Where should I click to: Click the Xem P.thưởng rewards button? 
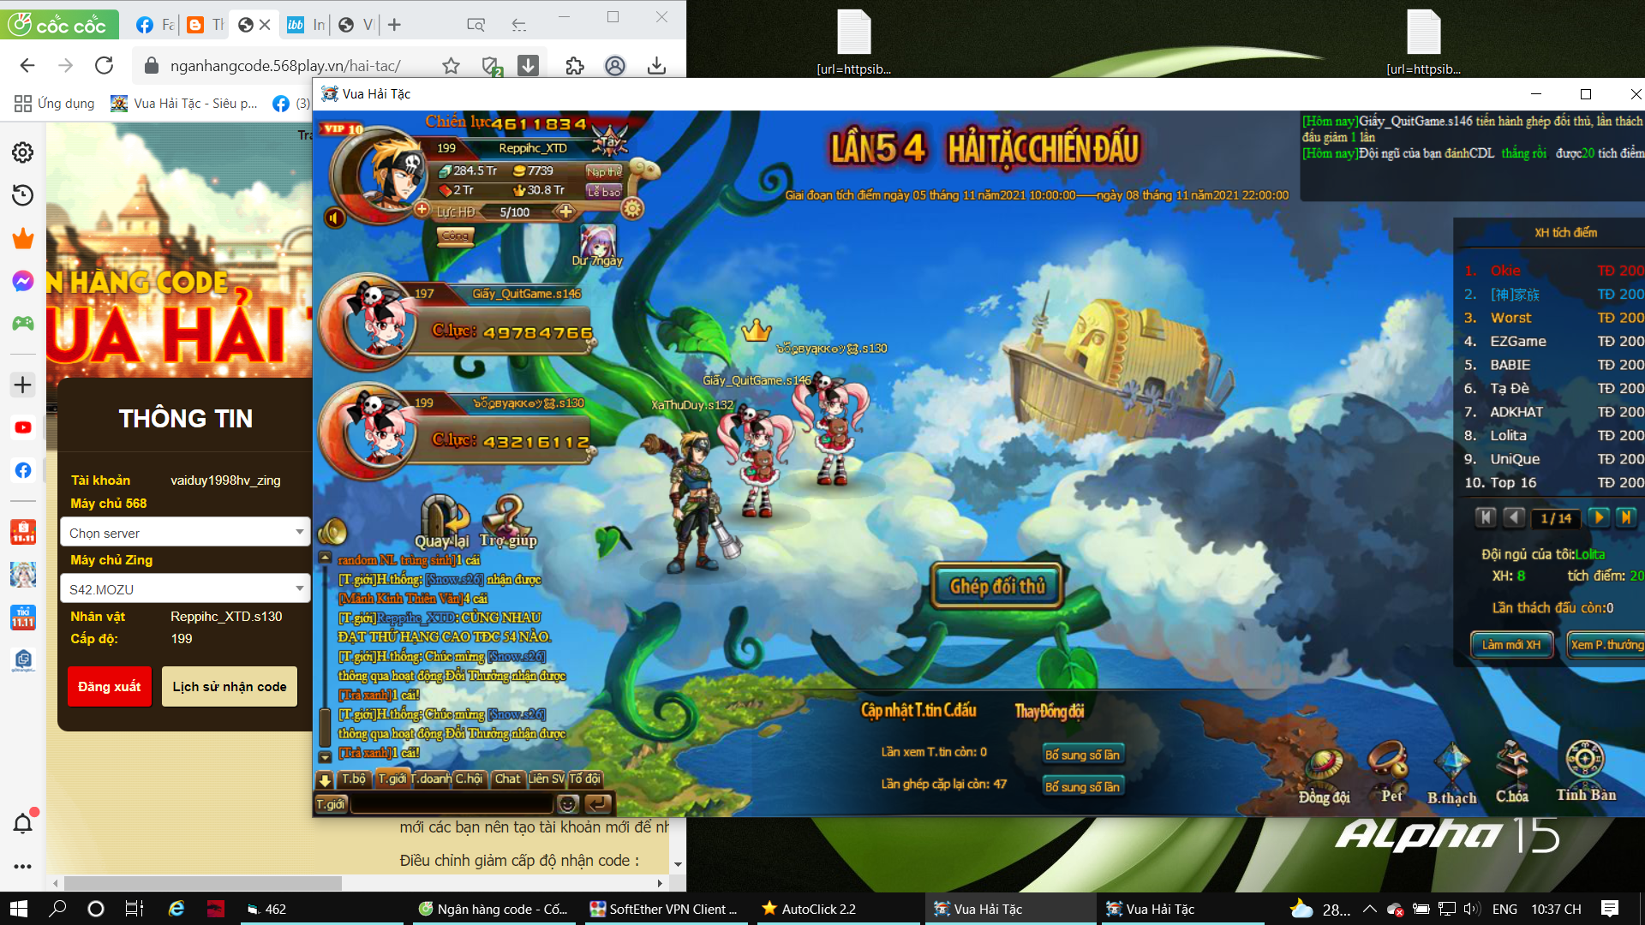1606,645
